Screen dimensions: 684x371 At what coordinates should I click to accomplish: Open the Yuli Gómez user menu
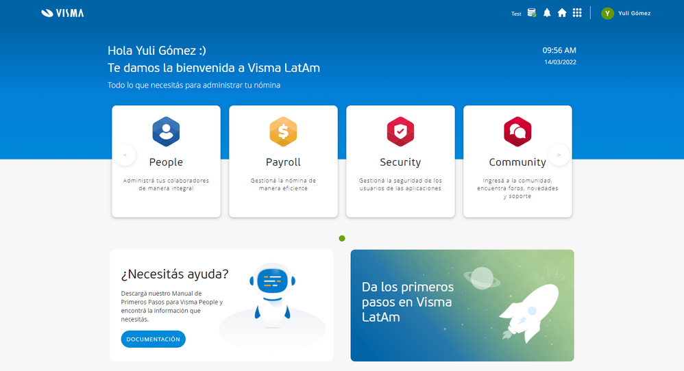[634, 13]
